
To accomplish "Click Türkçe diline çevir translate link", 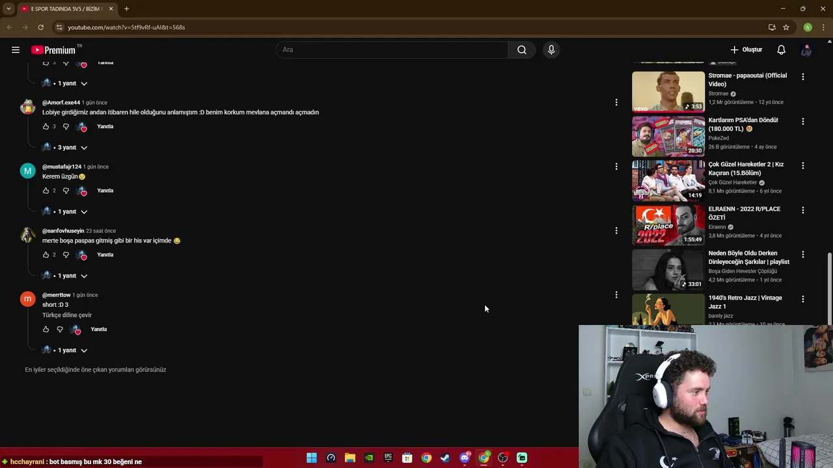I will pos(67,315).
